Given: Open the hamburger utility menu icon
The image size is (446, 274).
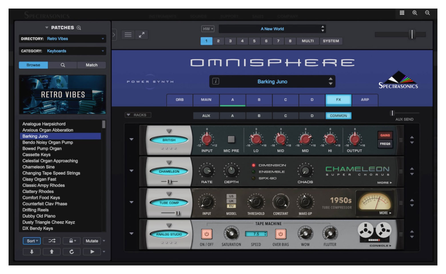Looking at the screenshot, I should [128, 35].
